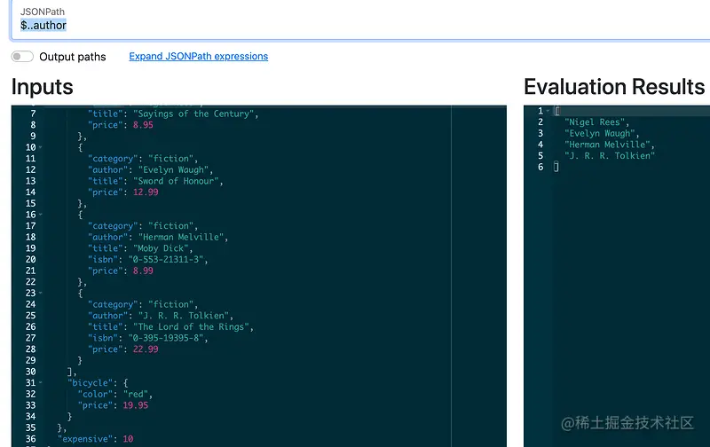Toggle the Output paths switch
The image size is (710, 447).
(x=22, y=57)
